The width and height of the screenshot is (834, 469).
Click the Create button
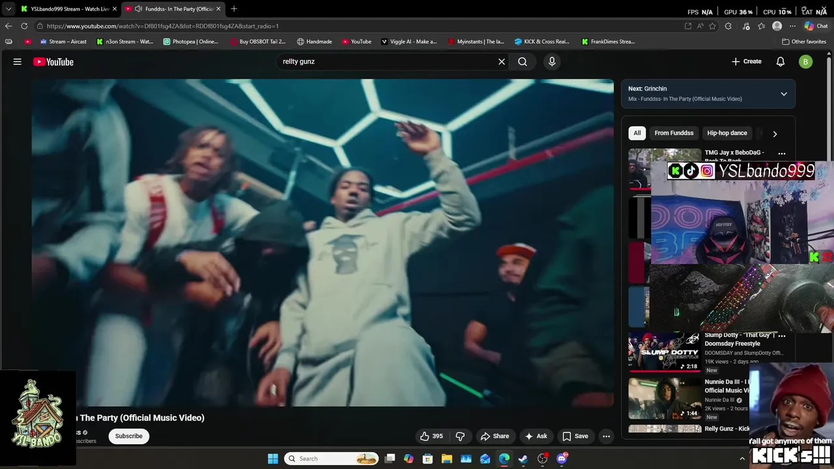[747, 61]
